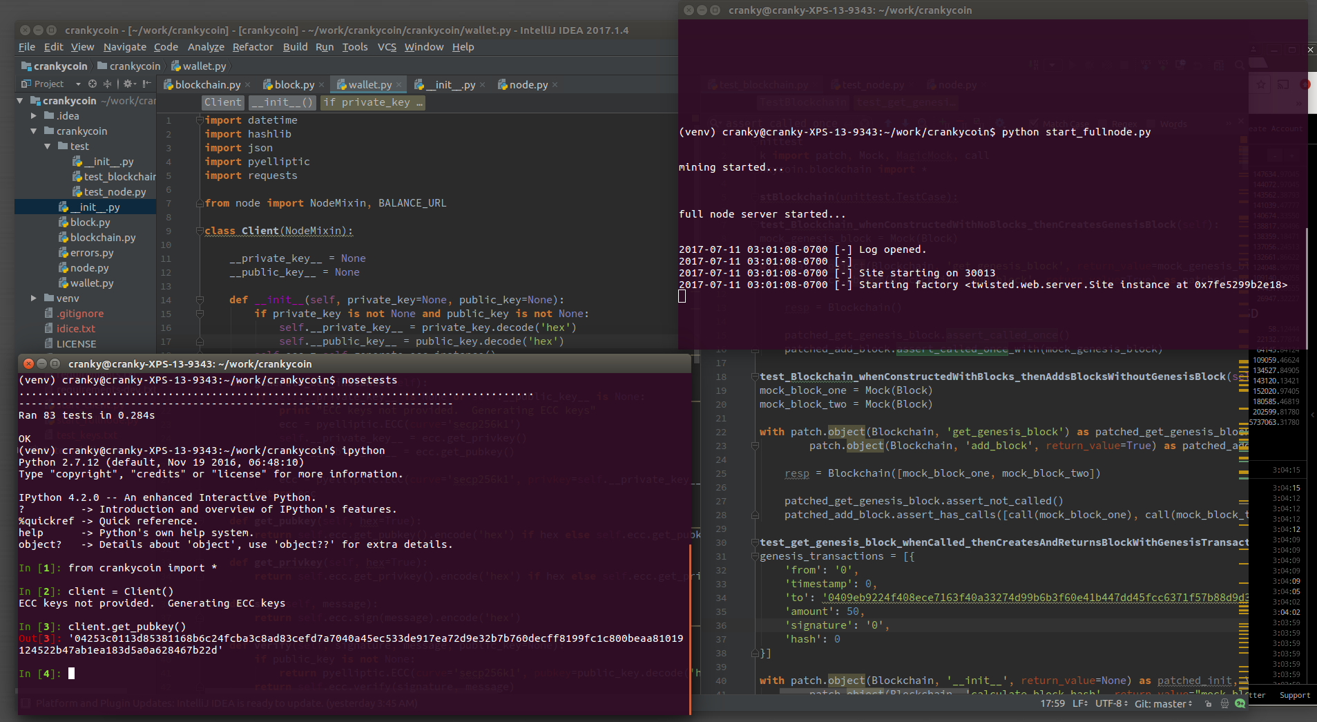Toggle code fold on class Client line

coord(200,231)
